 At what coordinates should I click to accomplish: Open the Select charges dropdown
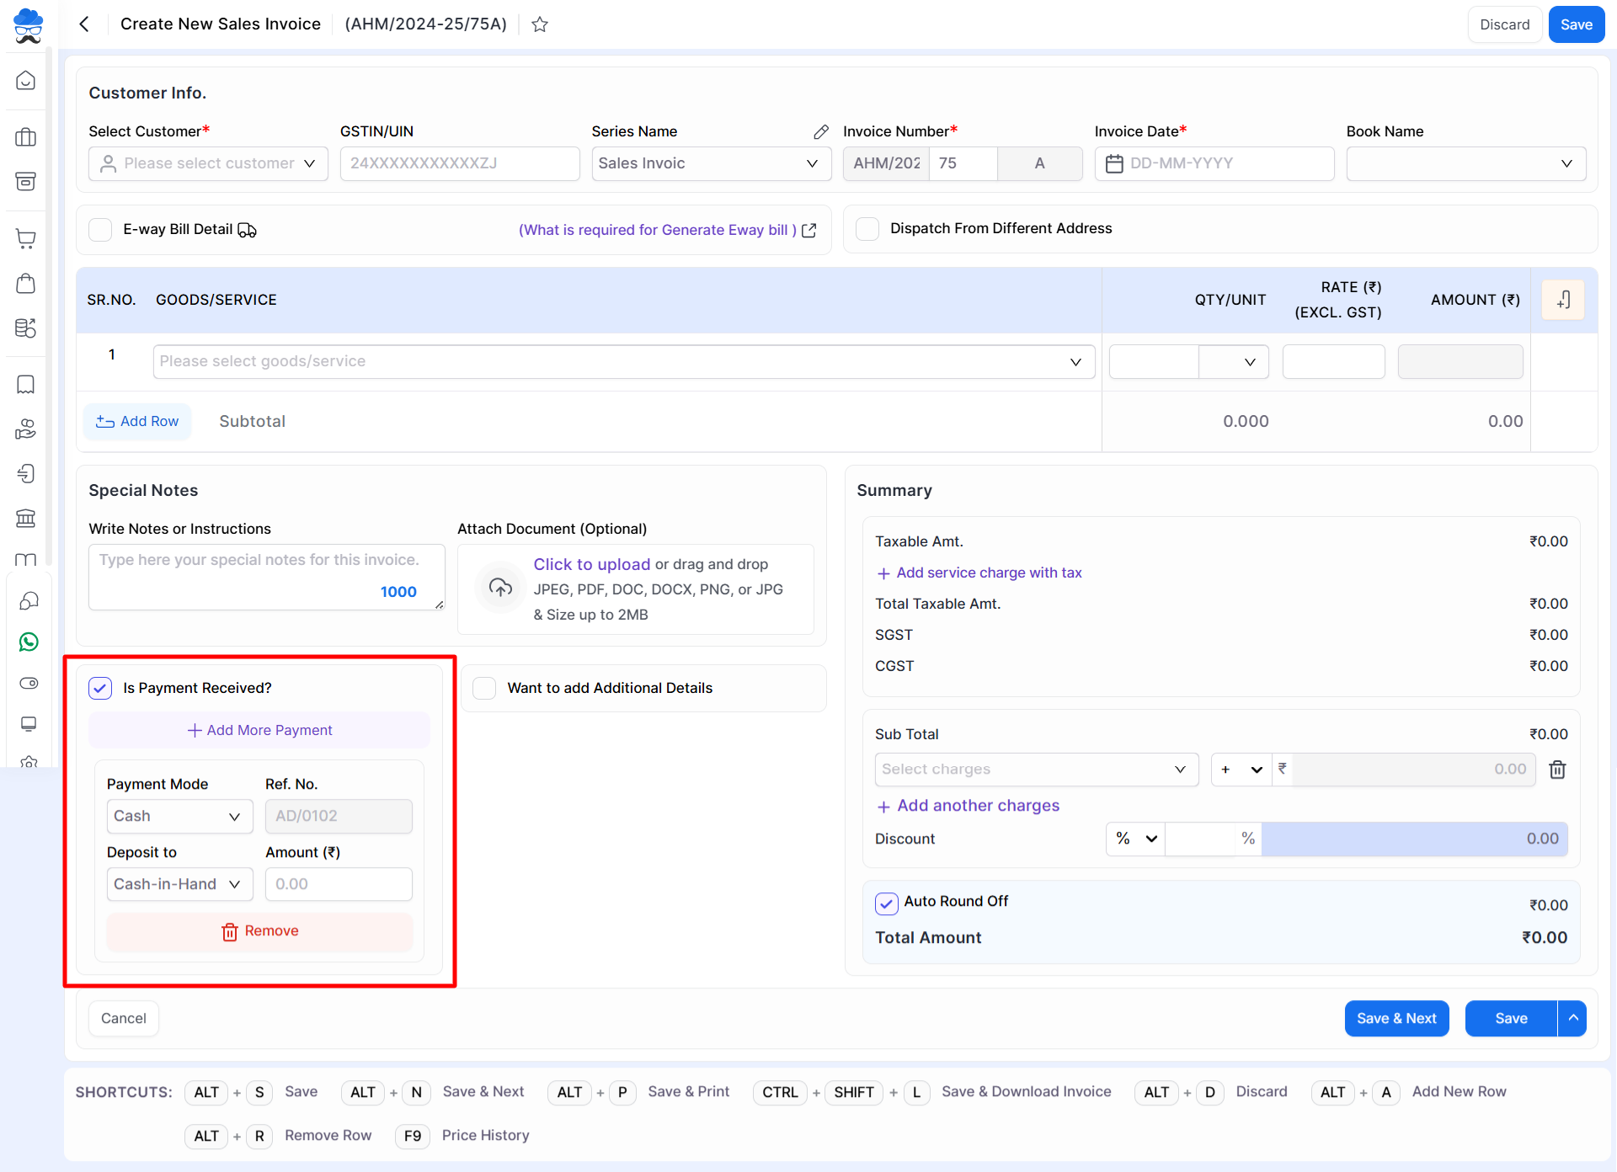[x=1036, y=770]
